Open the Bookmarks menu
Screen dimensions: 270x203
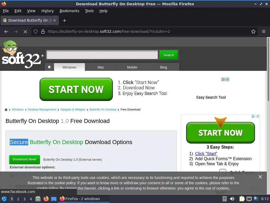coord(69,11)
